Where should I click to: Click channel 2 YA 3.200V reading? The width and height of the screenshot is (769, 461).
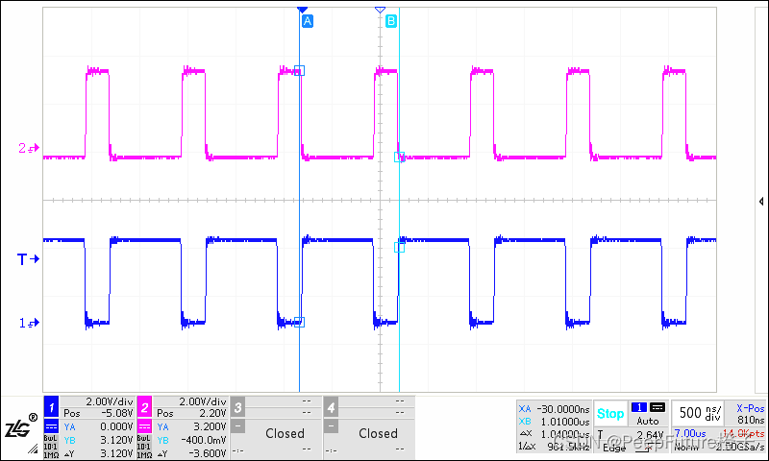point(191,426)
